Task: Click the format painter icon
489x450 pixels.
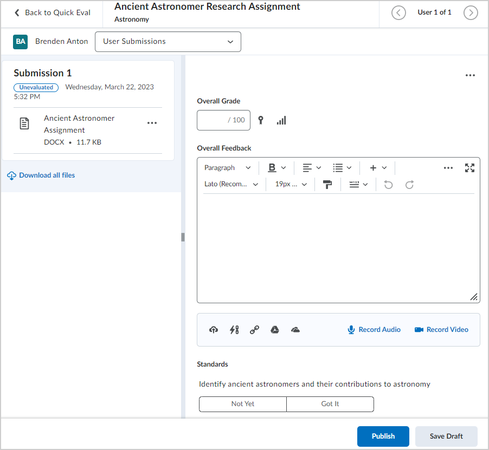Action: coord(327,185)
